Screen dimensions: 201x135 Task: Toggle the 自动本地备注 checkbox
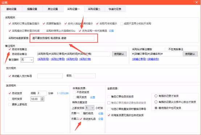tap(9, 49)
